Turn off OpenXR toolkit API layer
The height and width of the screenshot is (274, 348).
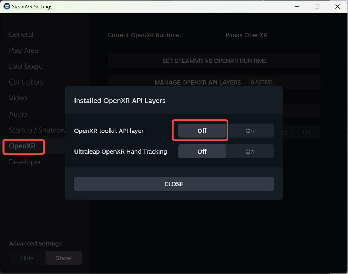202,131
